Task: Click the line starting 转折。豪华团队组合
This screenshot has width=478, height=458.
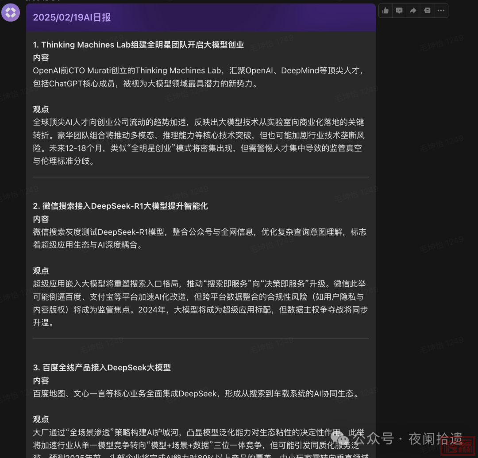Action: pyautogui.click(x=199, y=135)
